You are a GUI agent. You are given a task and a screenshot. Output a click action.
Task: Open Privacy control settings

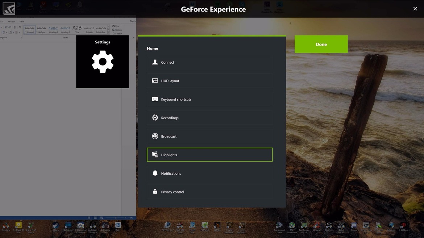pos(209,192)
